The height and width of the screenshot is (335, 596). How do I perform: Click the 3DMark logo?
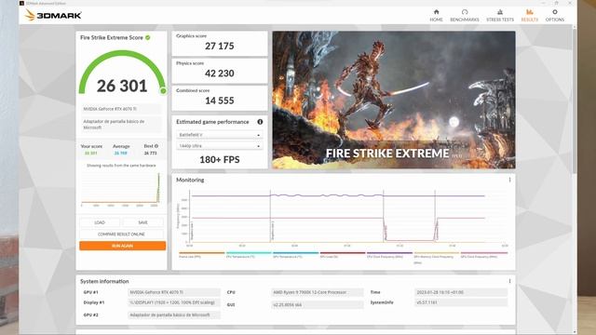click(x=53, y=15)
